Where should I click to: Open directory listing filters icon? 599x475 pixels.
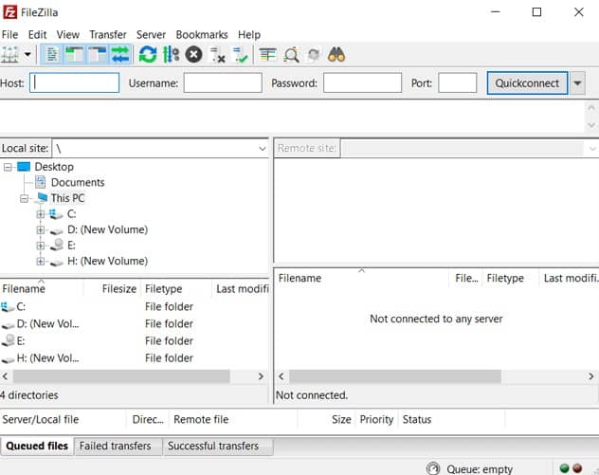268,55
